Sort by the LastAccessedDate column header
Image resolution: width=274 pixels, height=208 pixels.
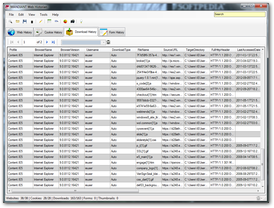pos(248,50)
